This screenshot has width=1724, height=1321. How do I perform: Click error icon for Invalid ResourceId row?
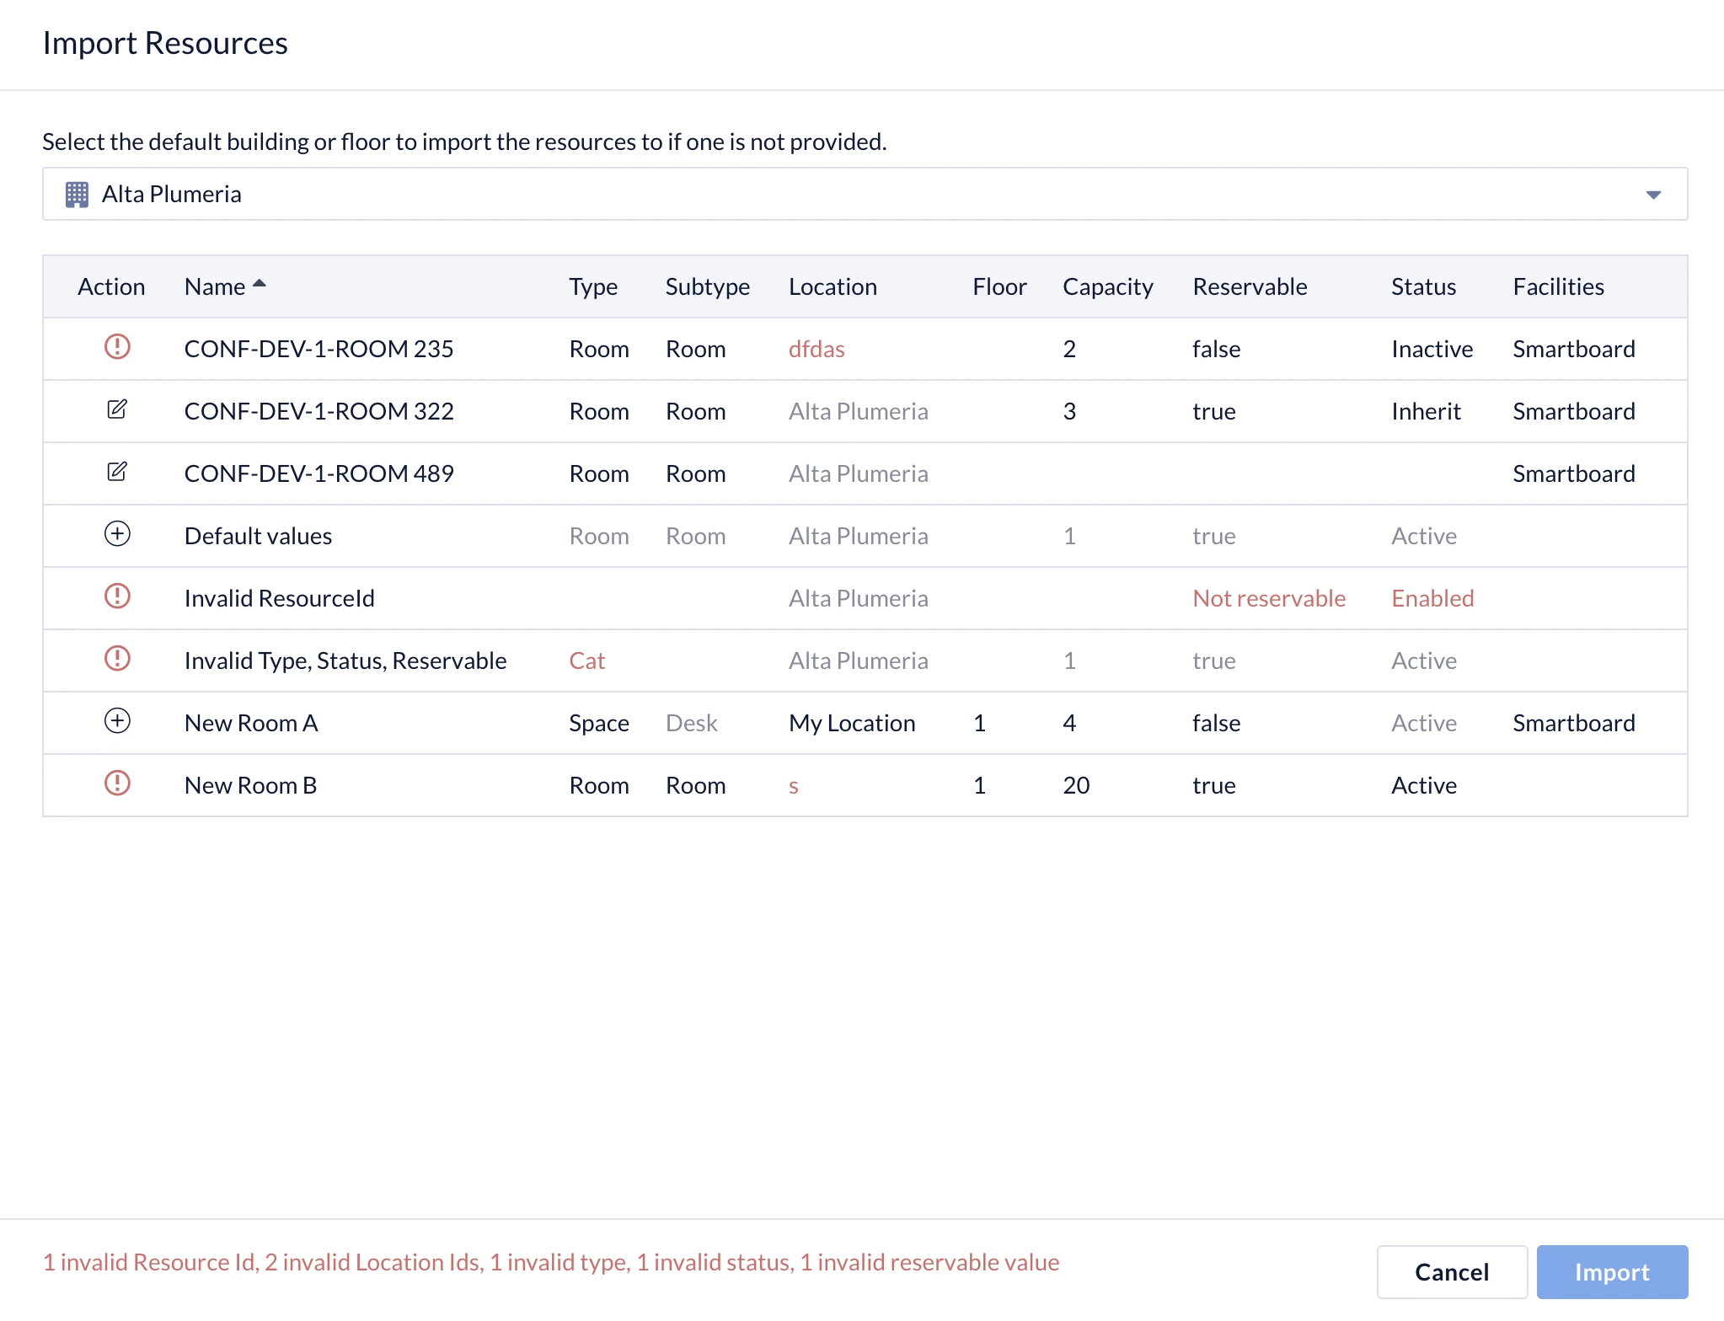(117, 596)
